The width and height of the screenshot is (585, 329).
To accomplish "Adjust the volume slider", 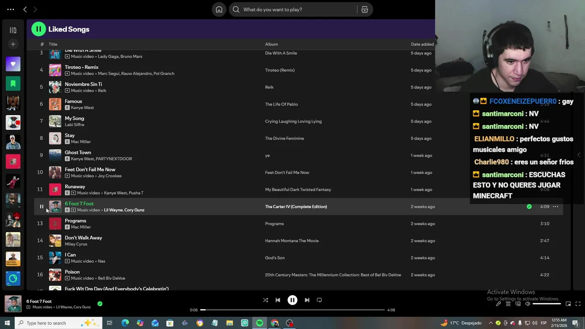I will 547,304.
